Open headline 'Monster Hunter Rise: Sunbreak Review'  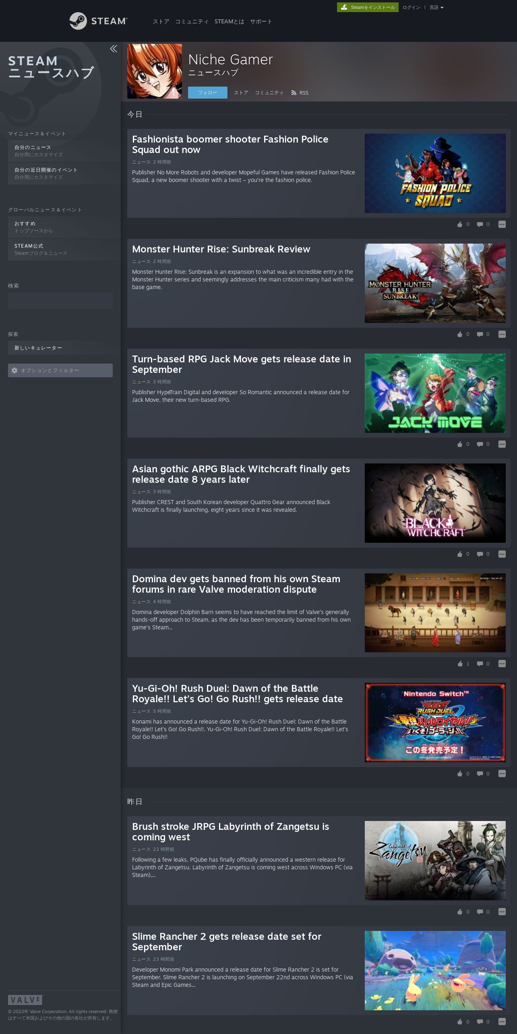(221, 249)
